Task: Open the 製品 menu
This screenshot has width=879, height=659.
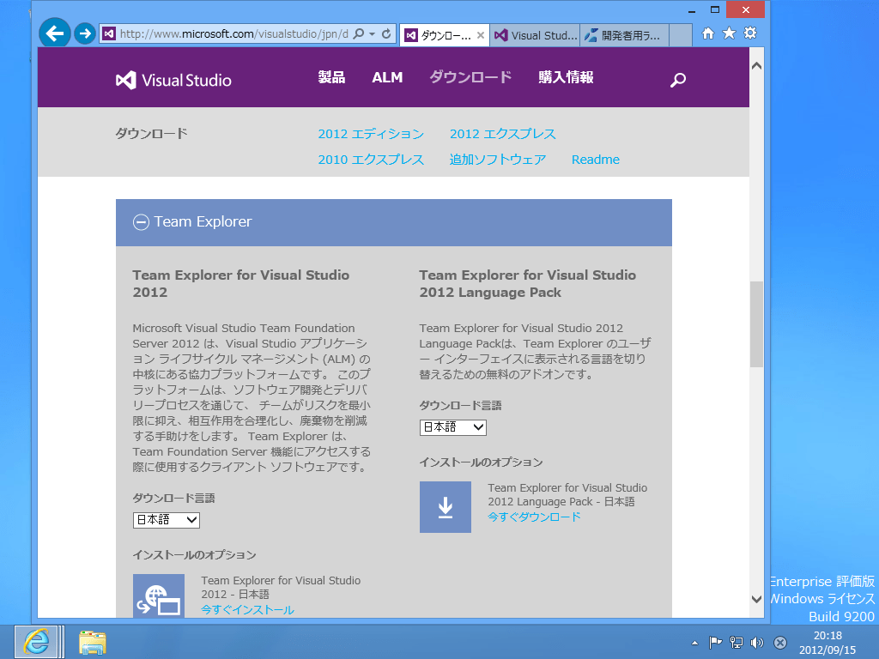Action: pyautogui.click(x=331, y=77)
